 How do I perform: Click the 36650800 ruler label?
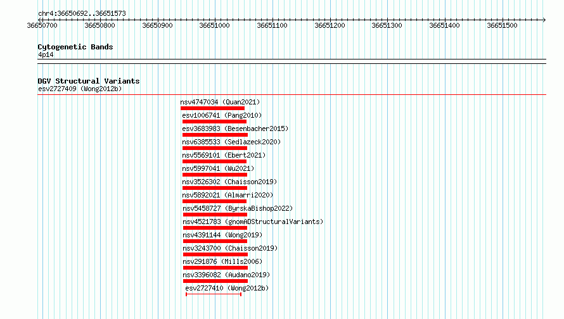[x=99, y=25]
